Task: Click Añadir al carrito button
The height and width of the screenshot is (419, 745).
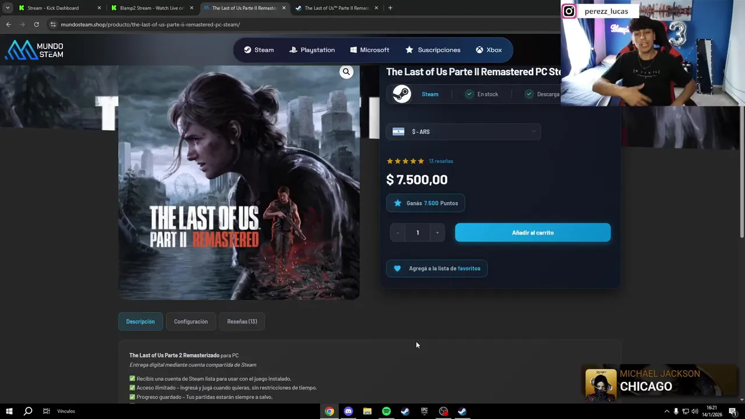Action: [x=533, y=233]
